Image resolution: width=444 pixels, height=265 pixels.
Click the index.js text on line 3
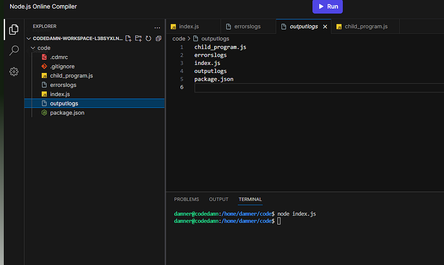(x=207, y=63)
